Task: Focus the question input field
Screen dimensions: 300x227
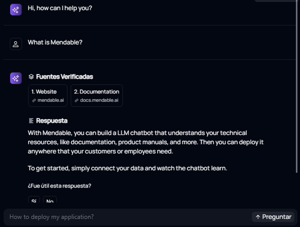Action: click(128, 217)
